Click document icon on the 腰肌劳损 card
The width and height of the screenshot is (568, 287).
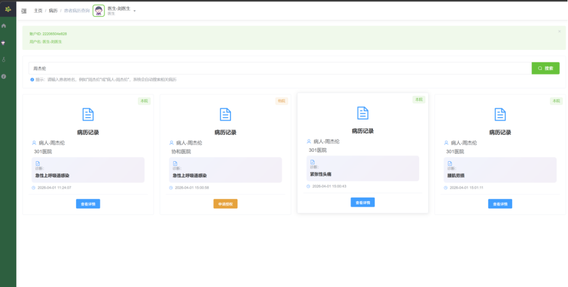[500, 115]
